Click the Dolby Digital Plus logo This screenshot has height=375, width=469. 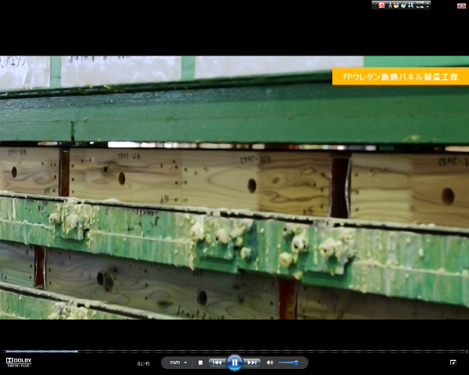pos(18,362)
